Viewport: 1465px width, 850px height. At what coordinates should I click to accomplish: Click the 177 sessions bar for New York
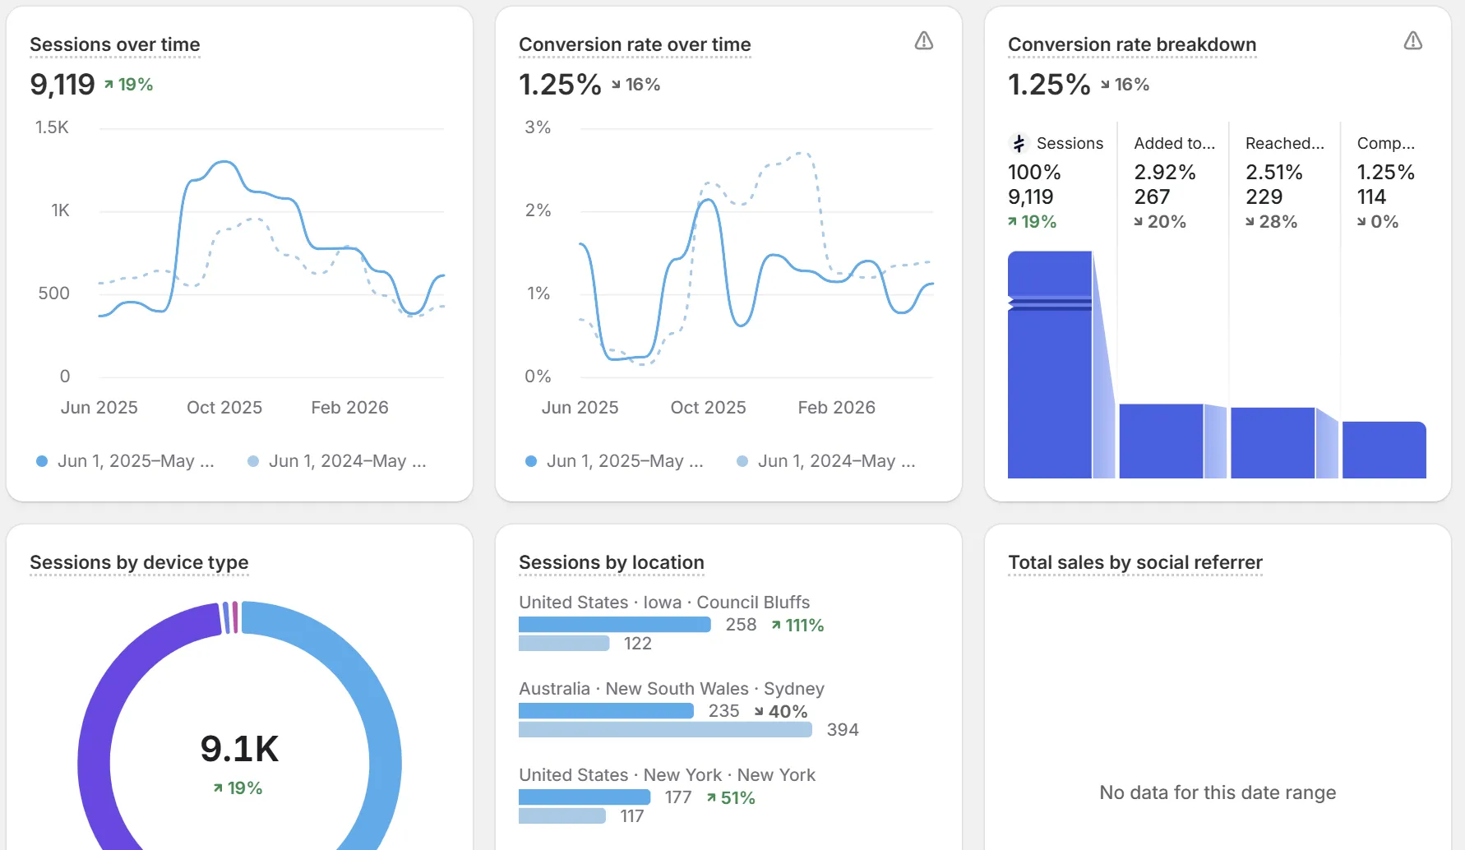pyautogui.click(x=585, y=797)
